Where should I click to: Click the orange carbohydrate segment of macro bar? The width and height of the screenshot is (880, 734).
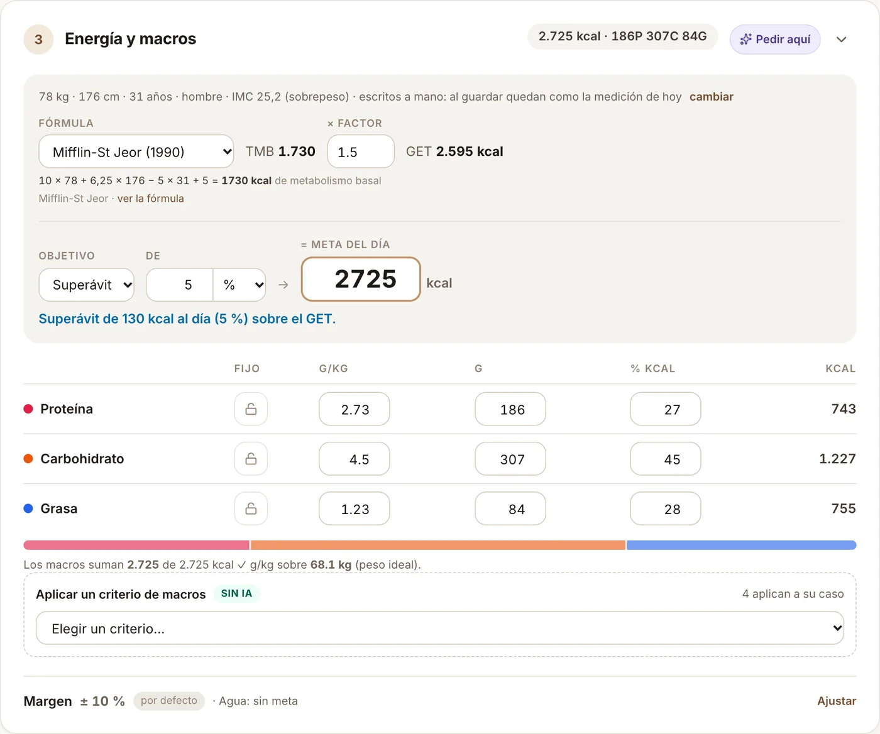tap(438, 545)
